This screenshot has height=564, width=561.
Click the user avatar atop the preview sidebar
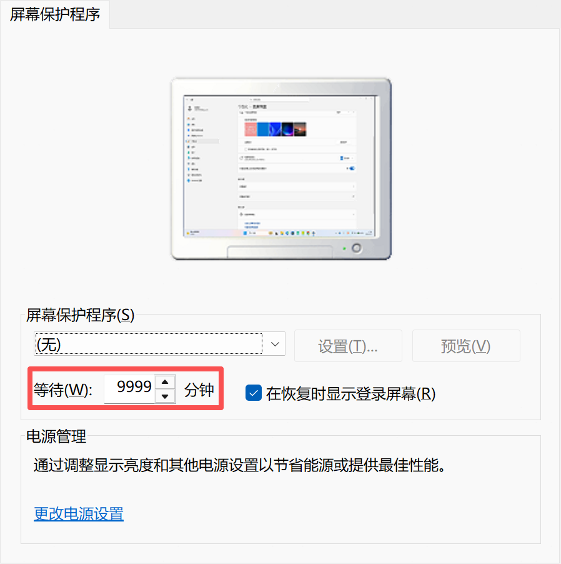click(x=189, y=108)
